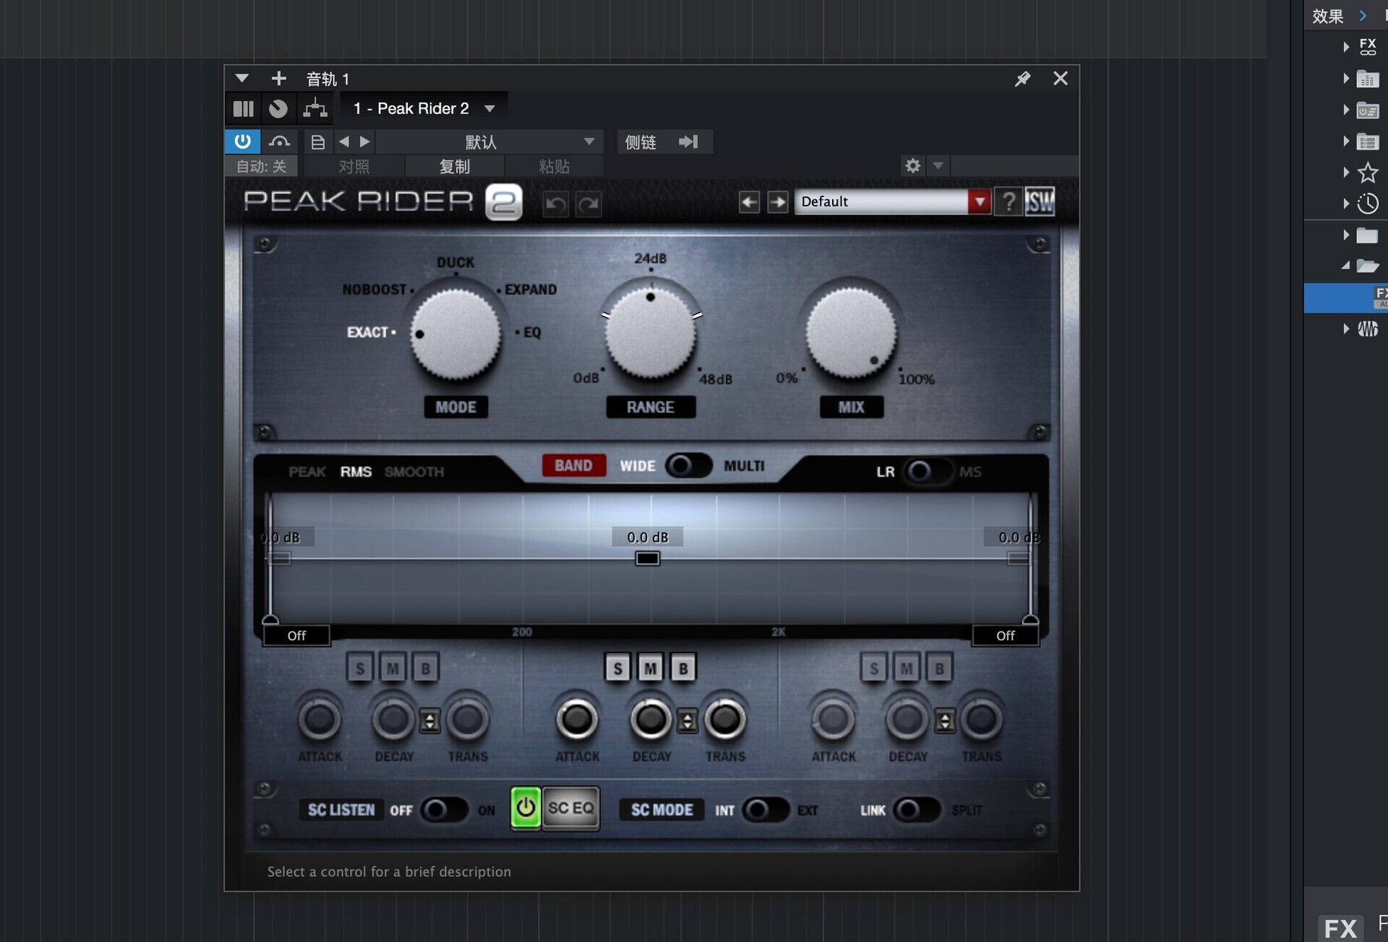
Task: Click the center band 0.0 dB gain handle
Action: point(648,558)
